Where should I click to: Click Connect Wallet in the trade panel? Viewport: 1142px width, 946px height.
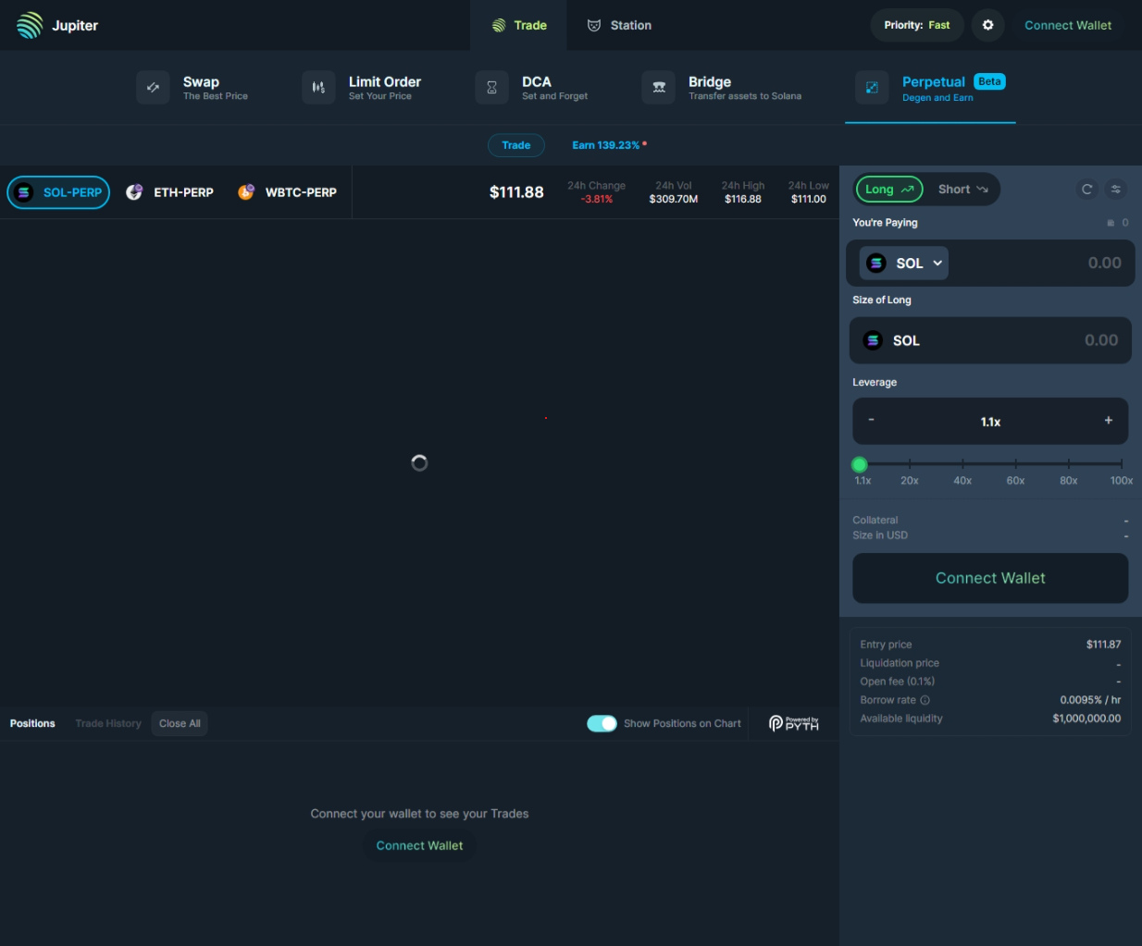coord(990,578)
